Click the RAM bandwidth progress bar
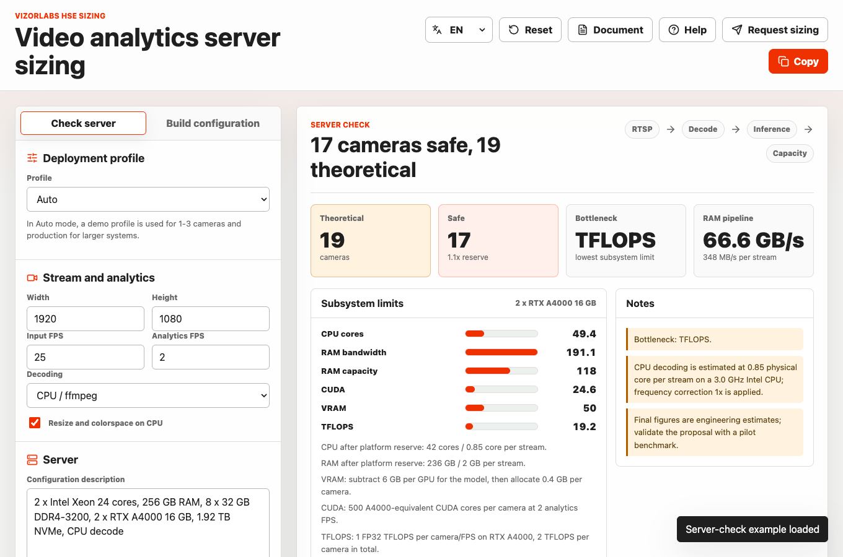Viewport: 843px width, 557px height. click(501, 352)
